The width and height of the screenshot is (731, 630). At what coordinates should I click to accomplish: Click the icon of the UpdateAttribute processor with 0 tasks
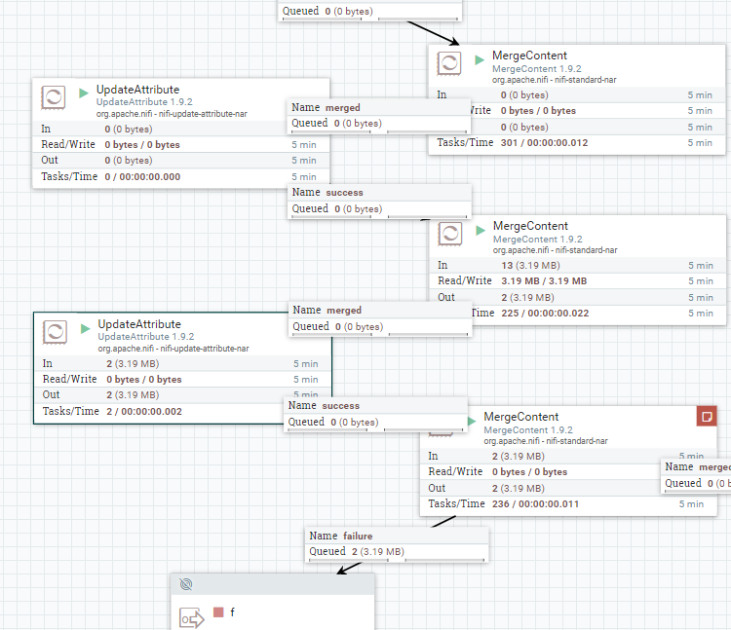tap(53, 96)
